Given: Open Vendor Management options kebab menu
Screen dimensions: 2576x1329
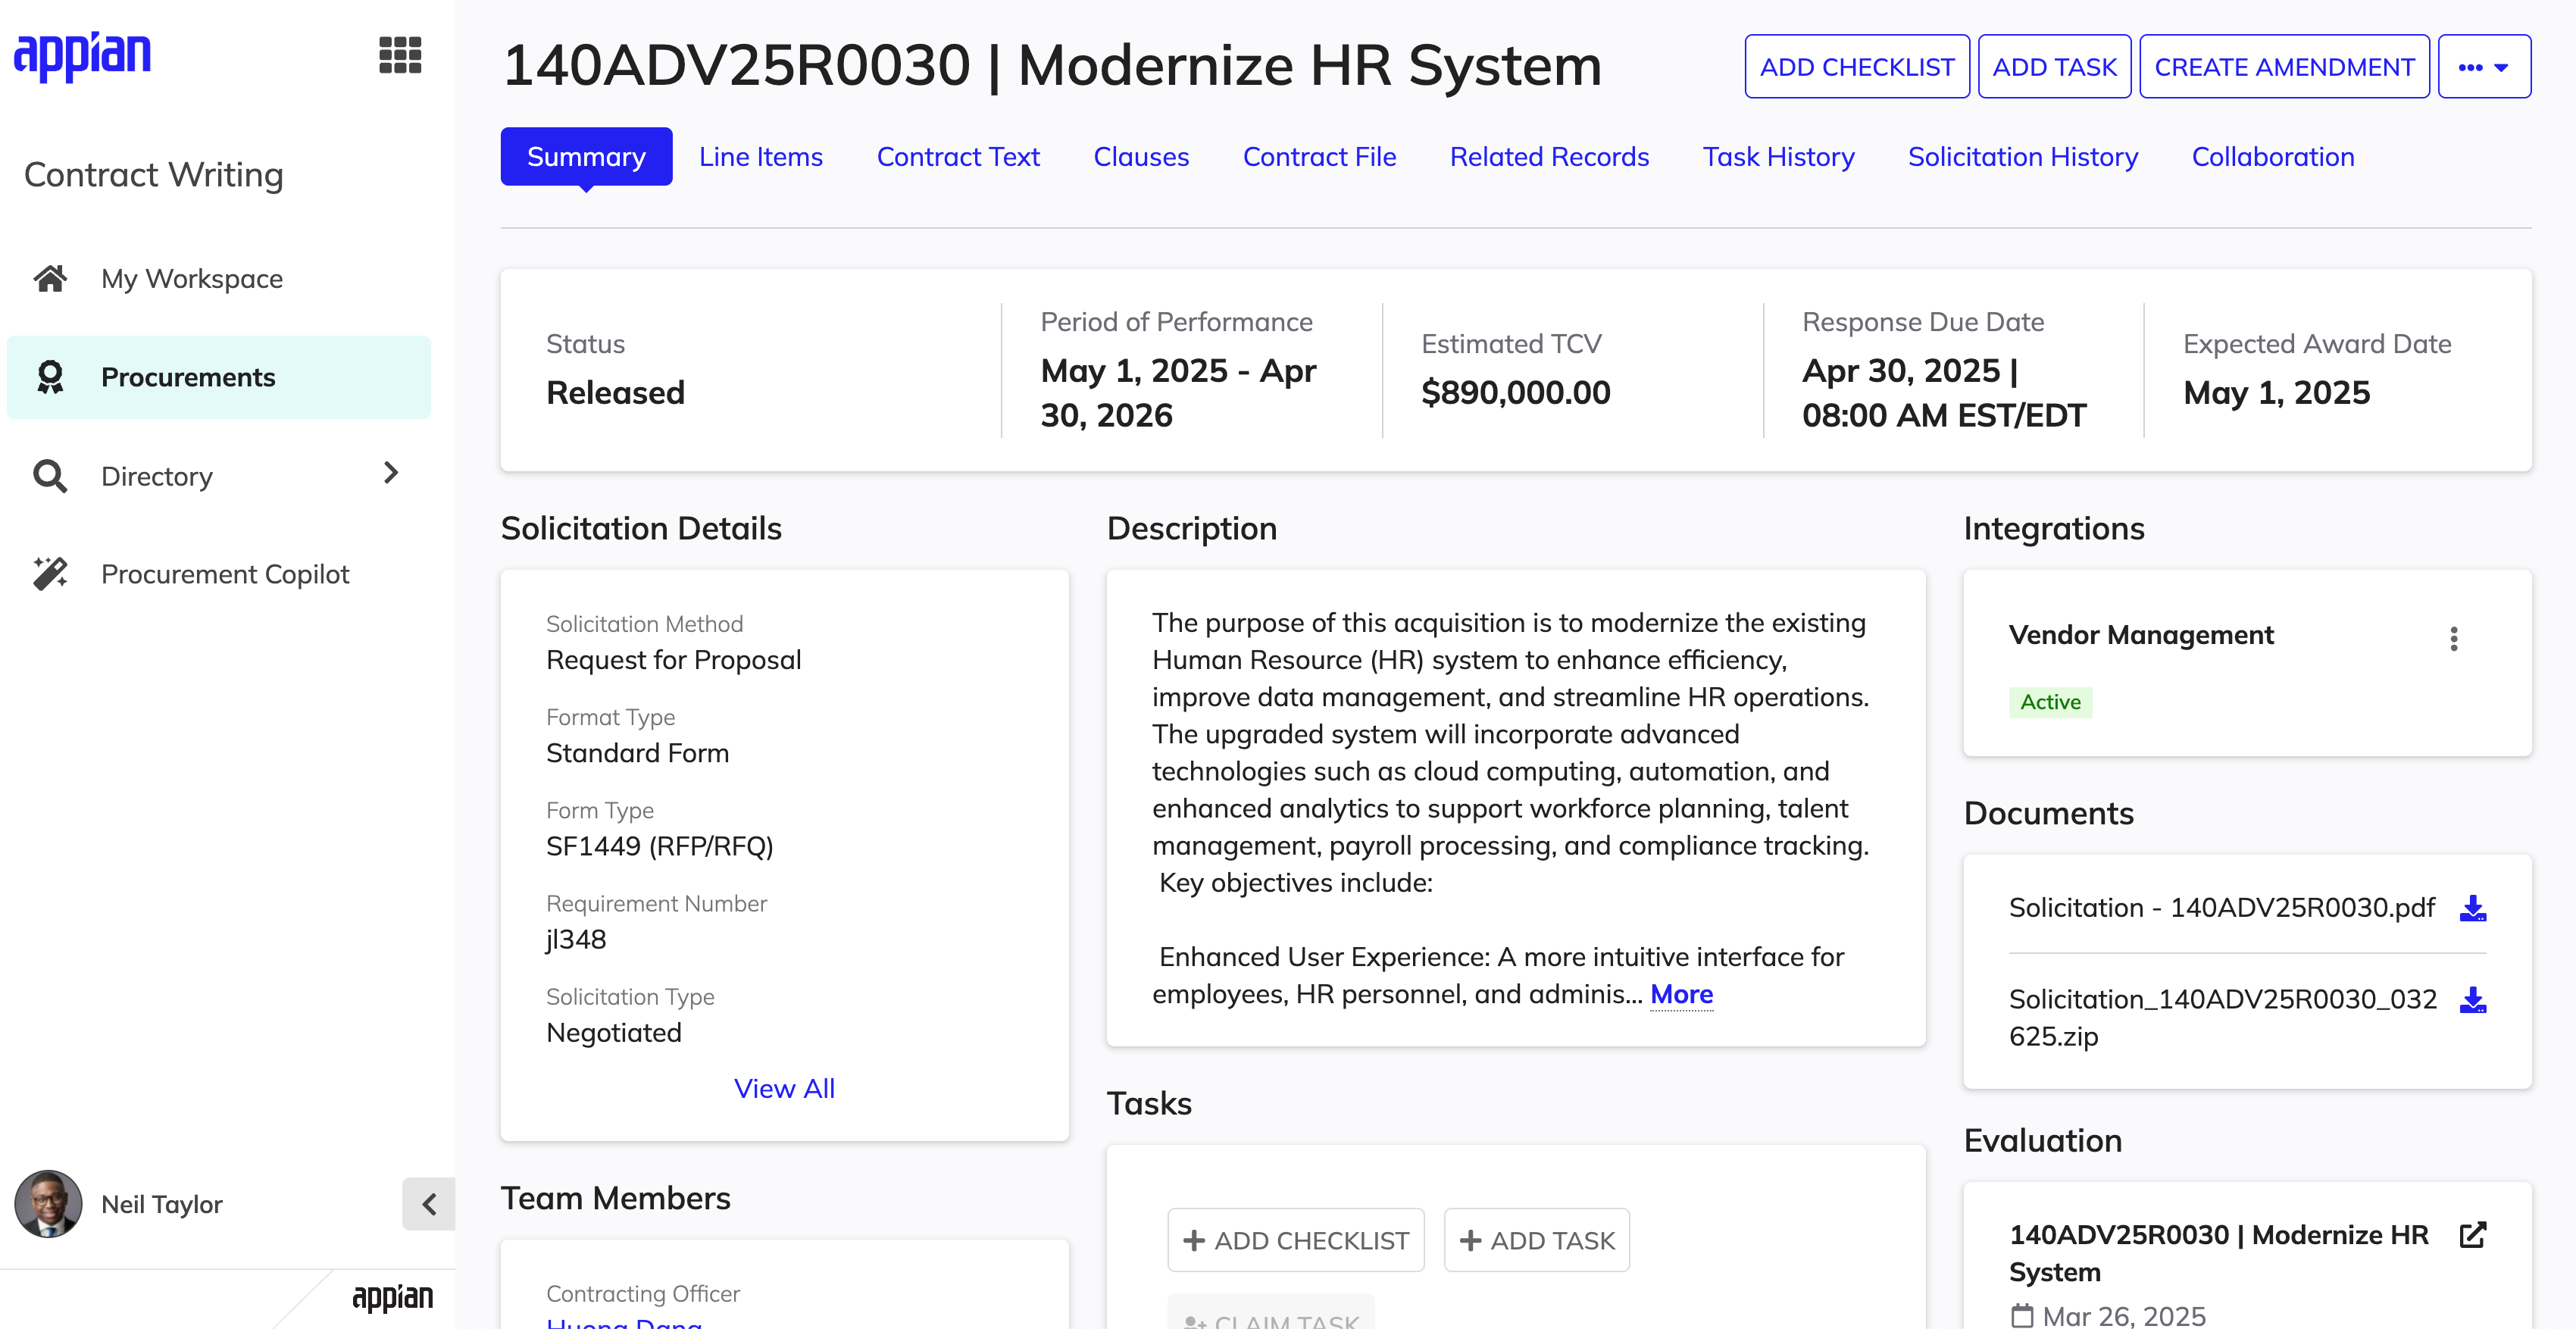Looking at the screenshot, I should click(2454, 639).
